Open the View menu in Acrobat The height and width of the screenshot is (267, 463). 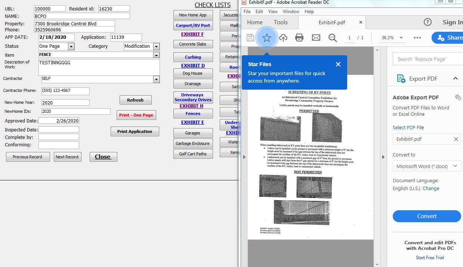point(273,12)
